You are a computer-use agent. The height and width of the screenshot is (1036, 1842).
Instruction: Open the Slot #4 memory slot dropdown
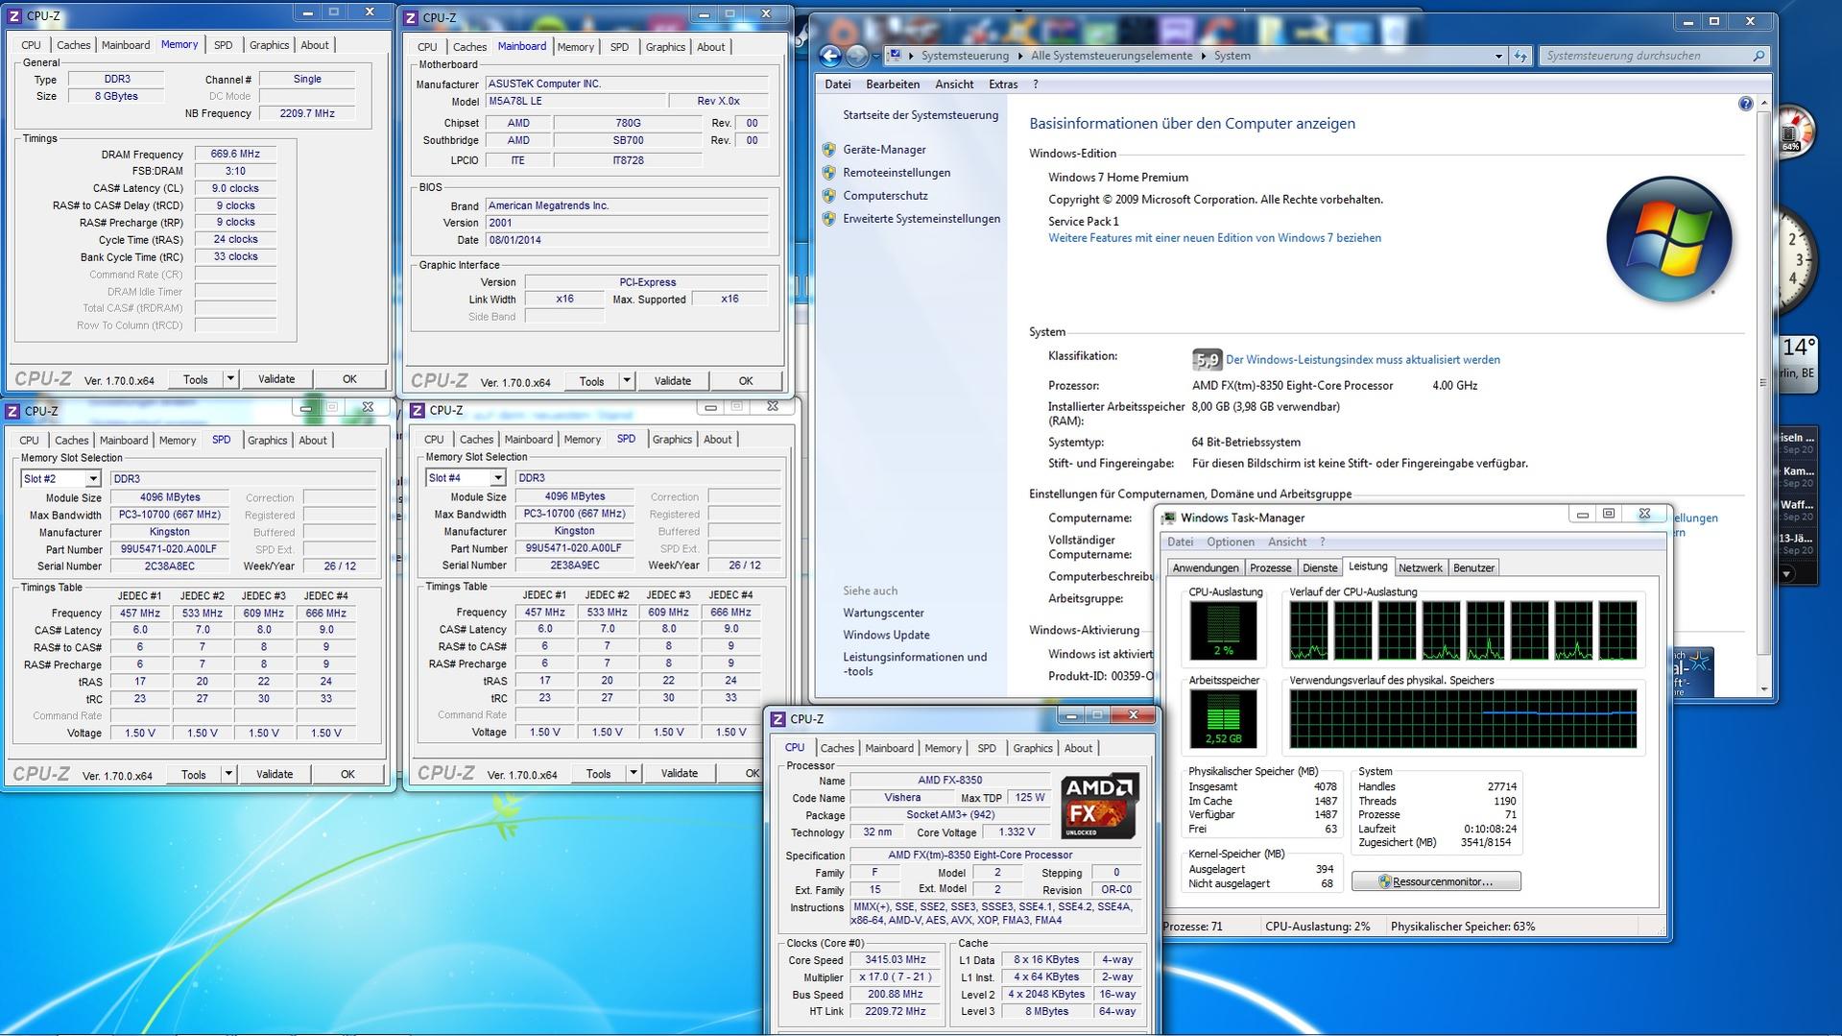pos(498,478)
